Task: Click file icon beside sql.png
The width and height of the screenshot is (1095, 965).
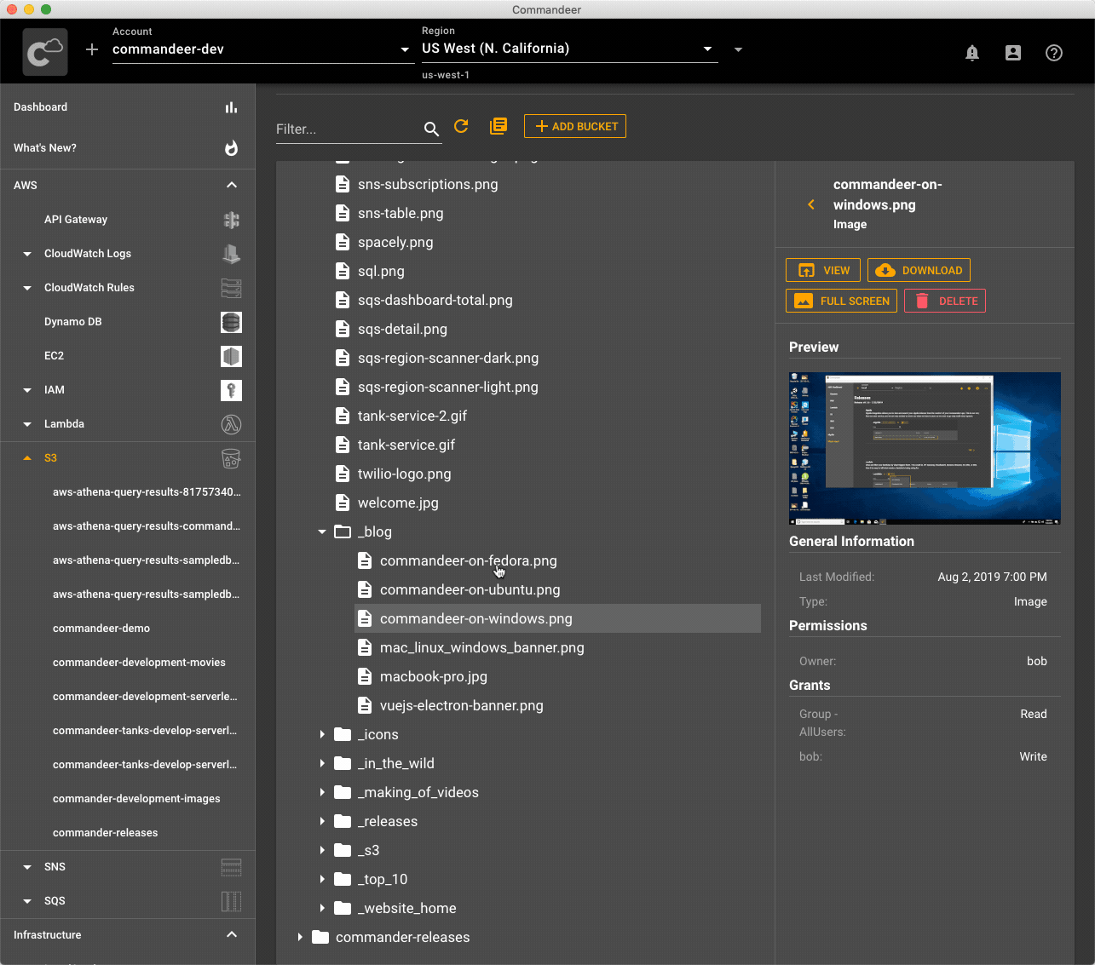Action: 343,271
